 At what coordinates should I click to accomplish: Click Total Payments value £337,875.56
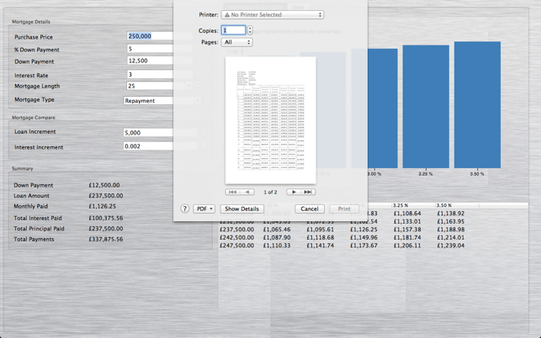point(106,240)
